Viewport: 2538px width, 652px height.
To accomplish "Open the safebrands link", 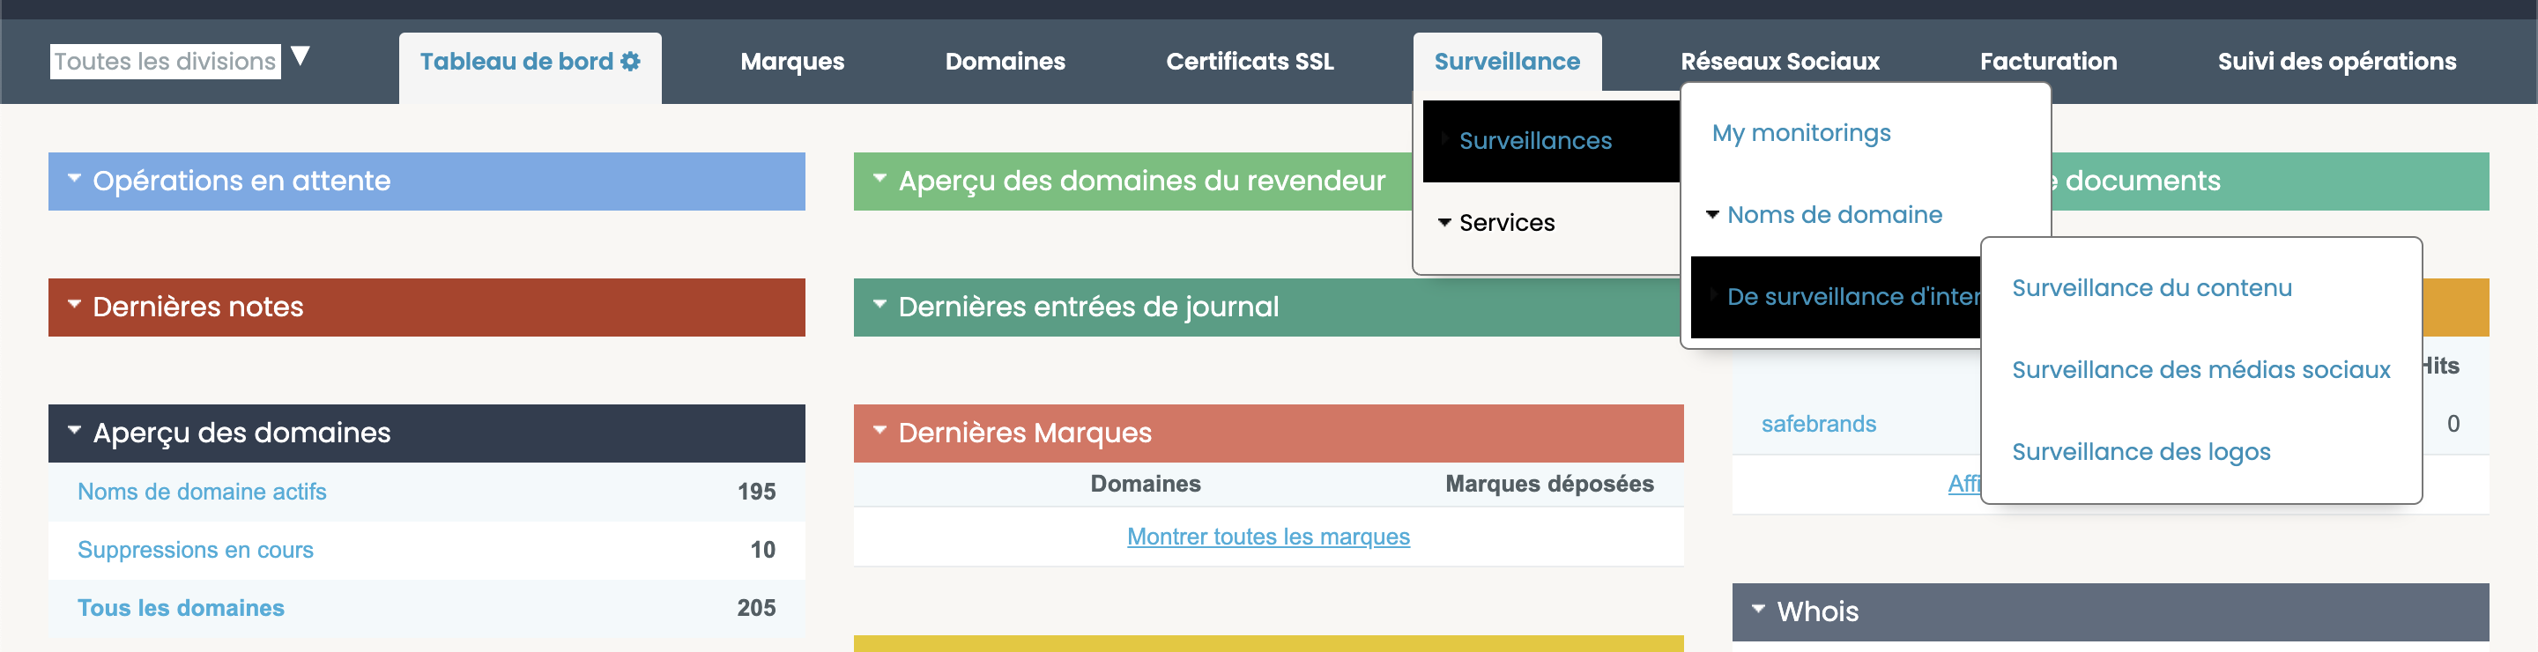I will (x=1818, y=424).
